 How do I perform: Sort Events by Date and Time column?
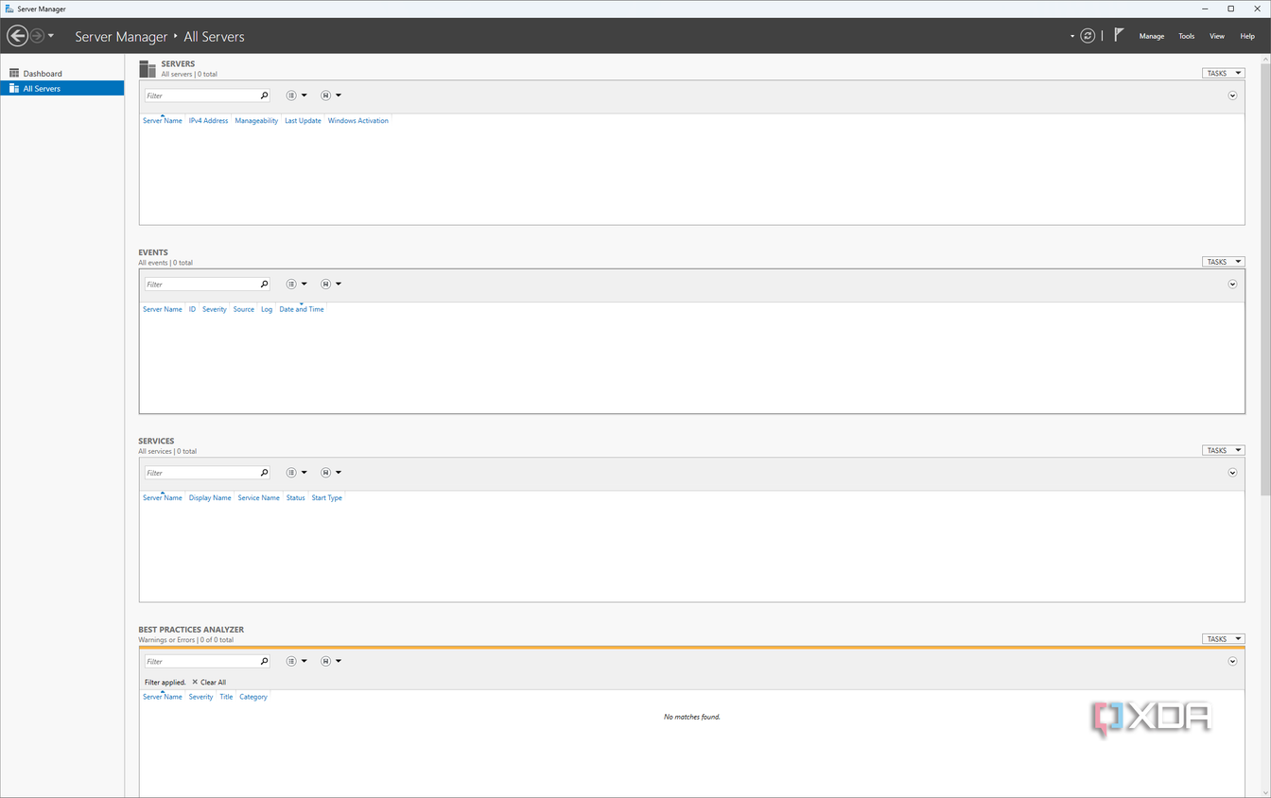click(302, 309)
